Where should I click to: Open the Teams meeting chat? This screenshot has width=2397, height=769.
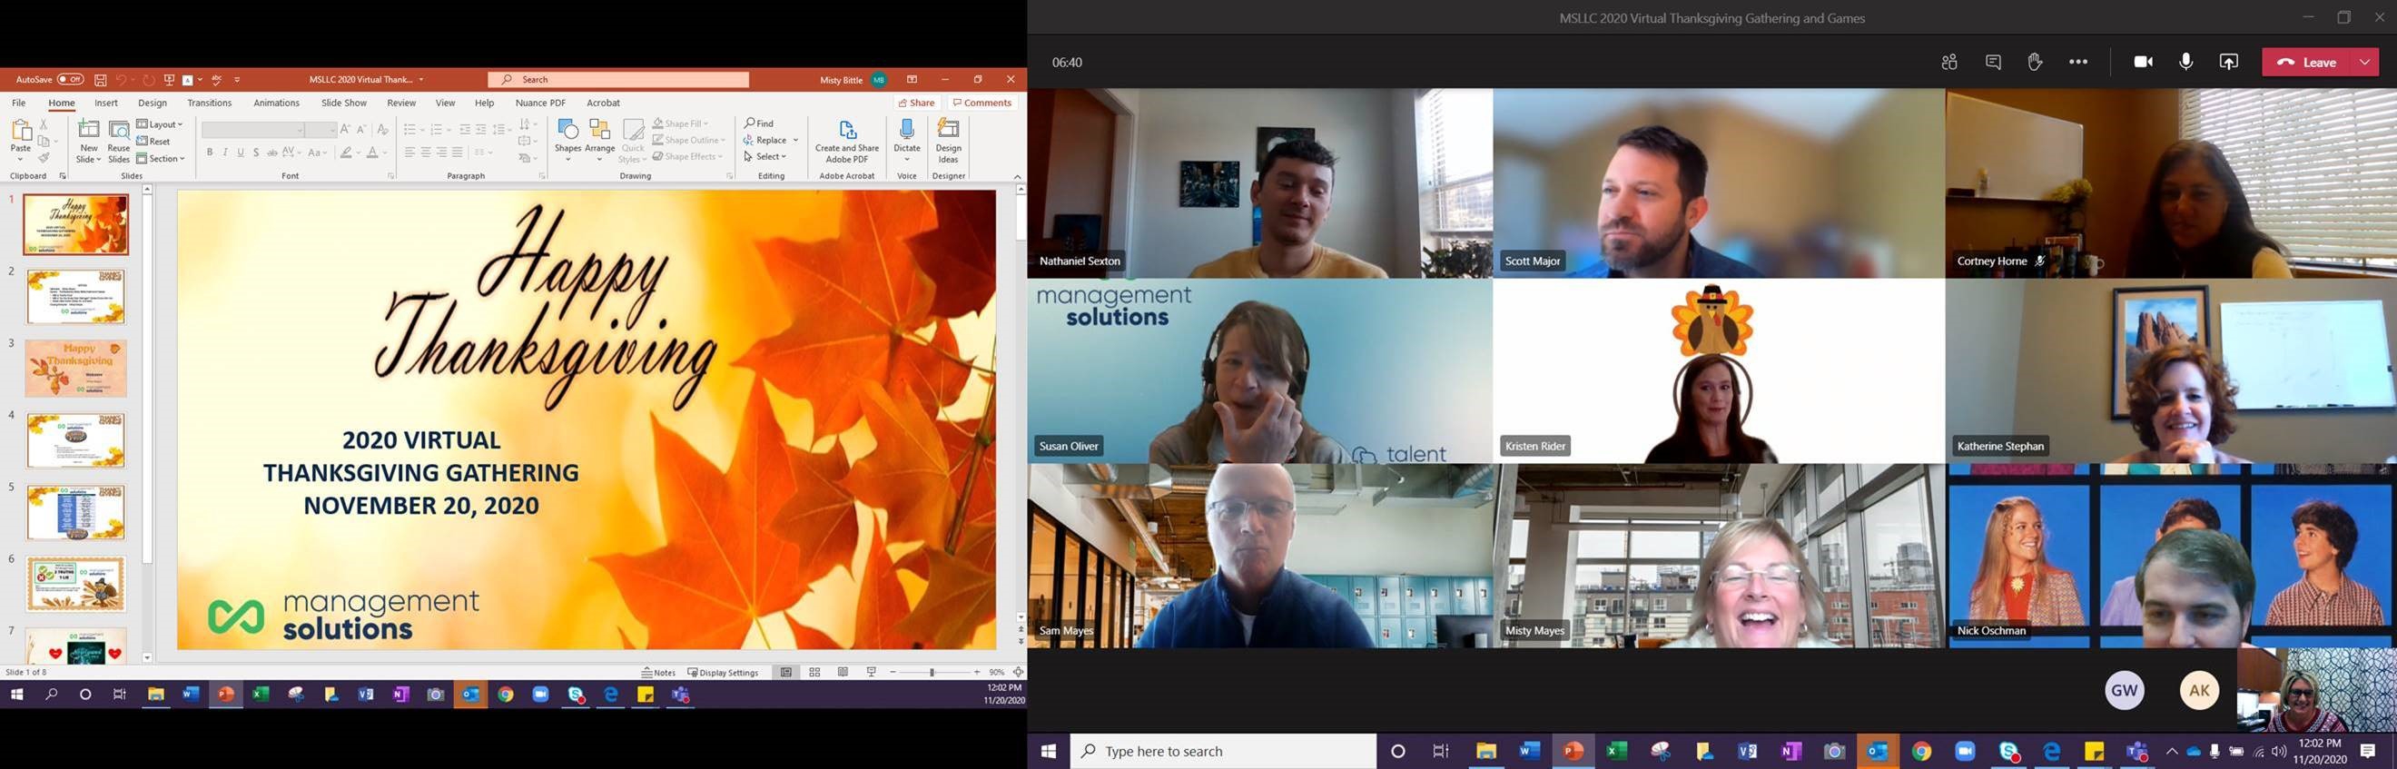point(1993,63)
